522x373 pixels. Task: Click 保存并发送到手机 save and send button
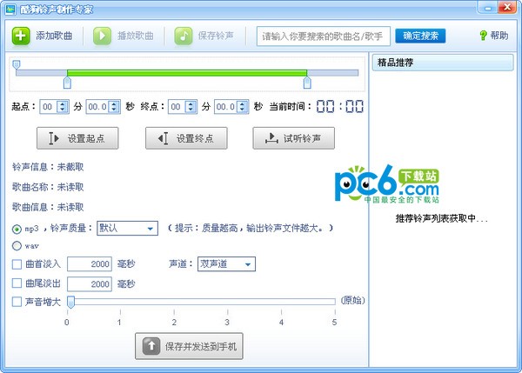(189, 346)
